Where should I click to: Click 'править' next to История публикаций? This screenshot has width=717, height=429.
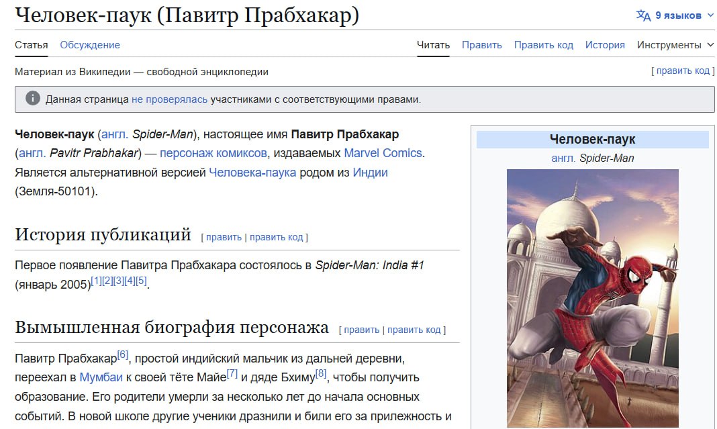coord(224,237)
